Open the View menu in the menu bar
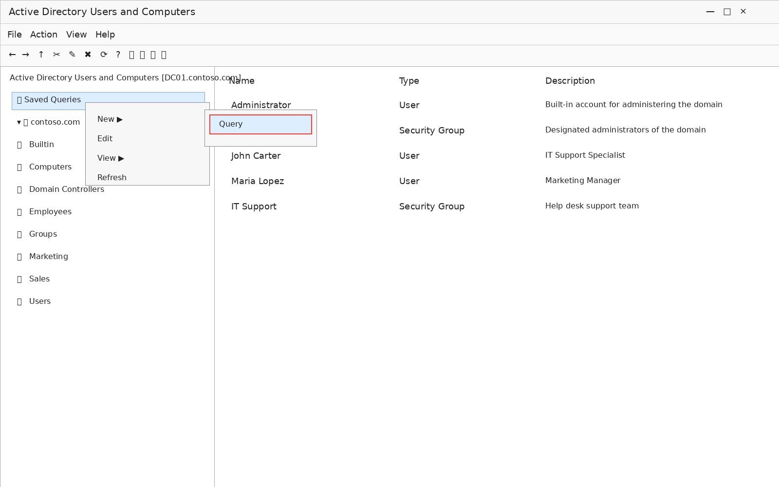This screenshot has width=779, height=487. point(76,35)
